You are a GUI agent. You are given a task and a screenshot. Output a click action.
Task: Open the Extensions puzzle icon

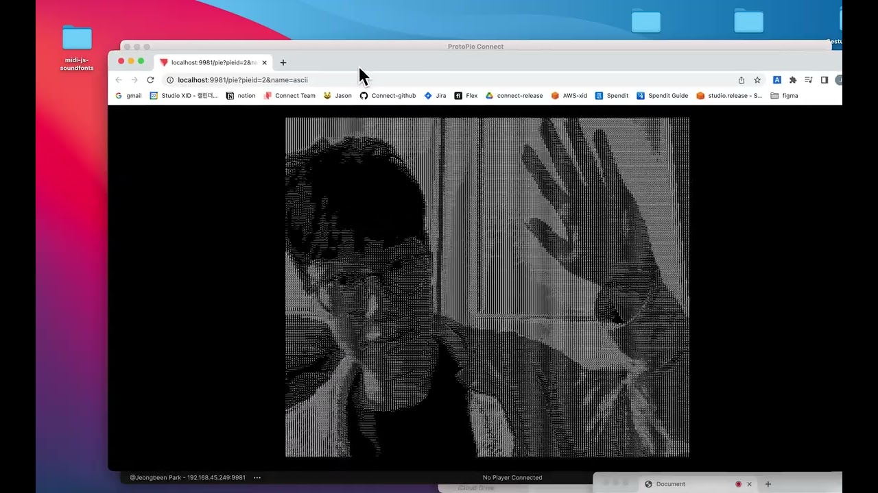(x=793, y=80)
